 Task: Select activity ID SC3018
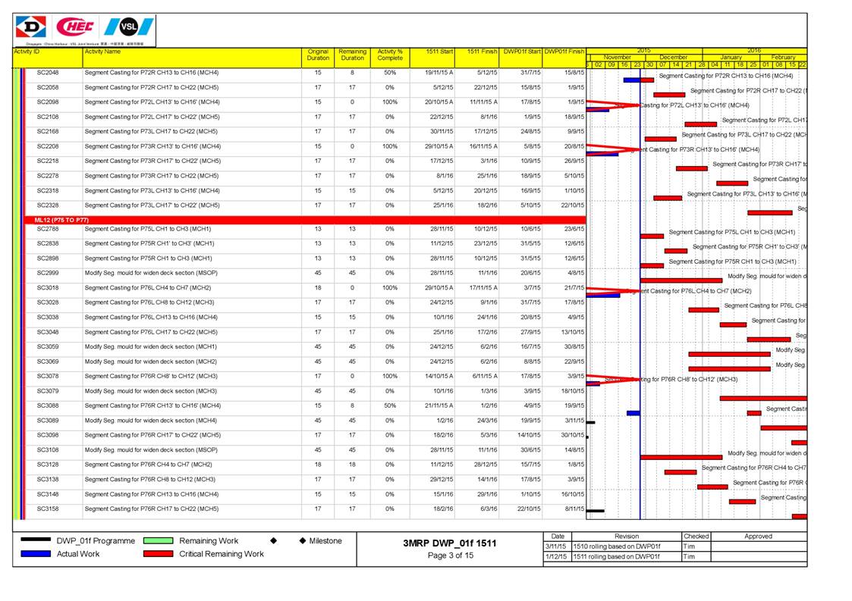click(x=48, y=288)
